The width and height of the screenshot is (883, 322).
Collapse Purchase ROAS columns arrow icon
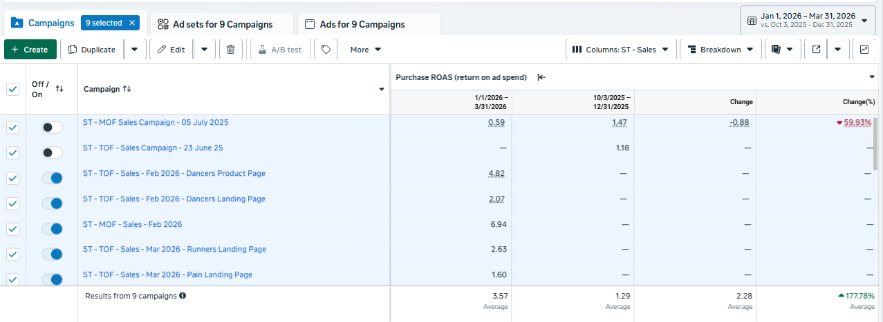click(x=541, y=77)
